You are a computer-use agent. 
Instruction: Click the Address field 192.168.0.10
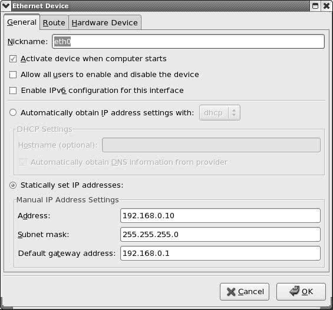(220, 215)
